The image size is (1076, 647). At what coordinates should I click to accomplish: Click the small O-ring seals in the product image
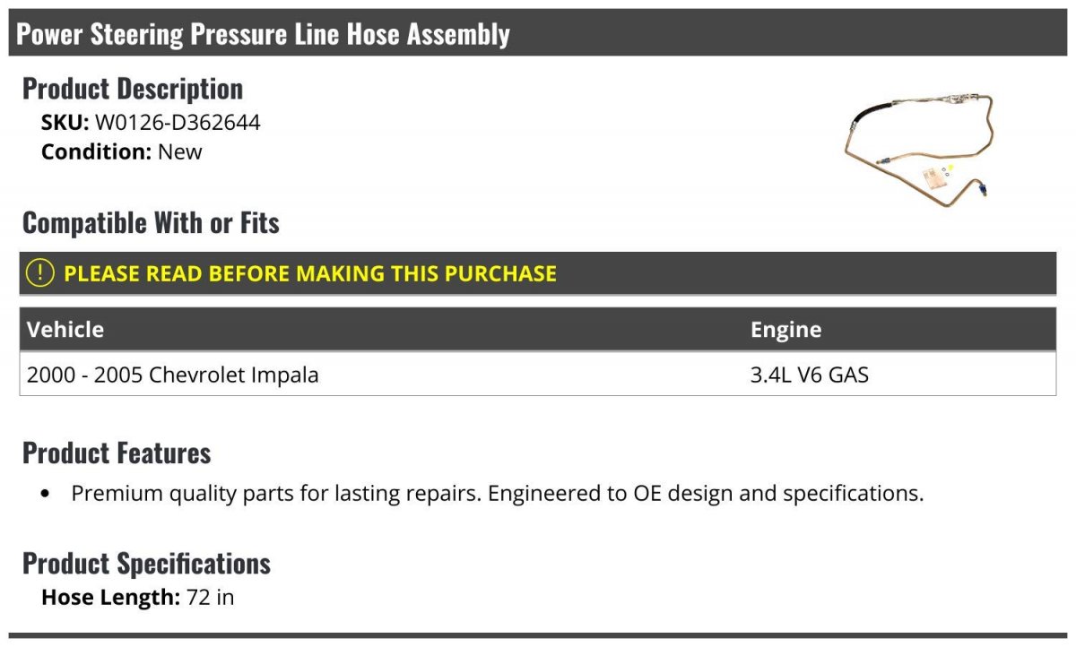click(945, 171)
